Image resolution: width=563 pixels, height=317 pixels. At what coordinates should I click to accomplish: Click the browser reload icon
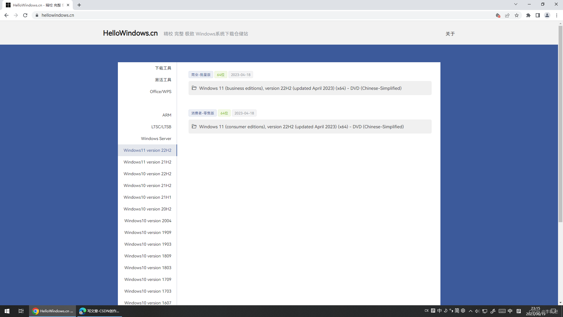tap(25, 15)
